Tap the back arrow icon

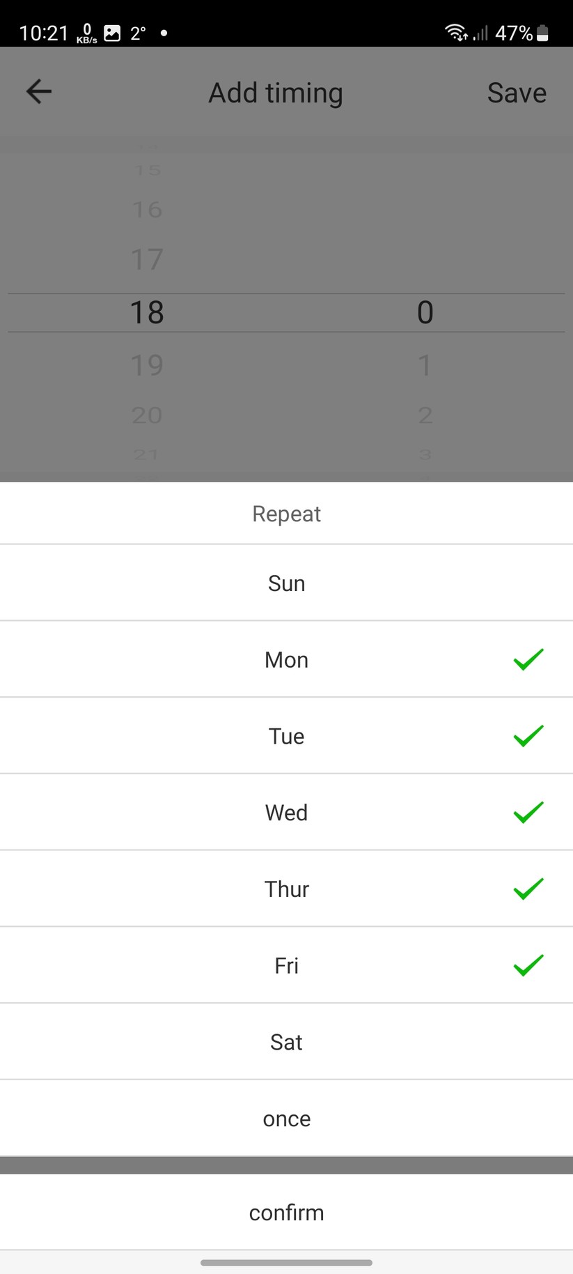pos(39,92)
